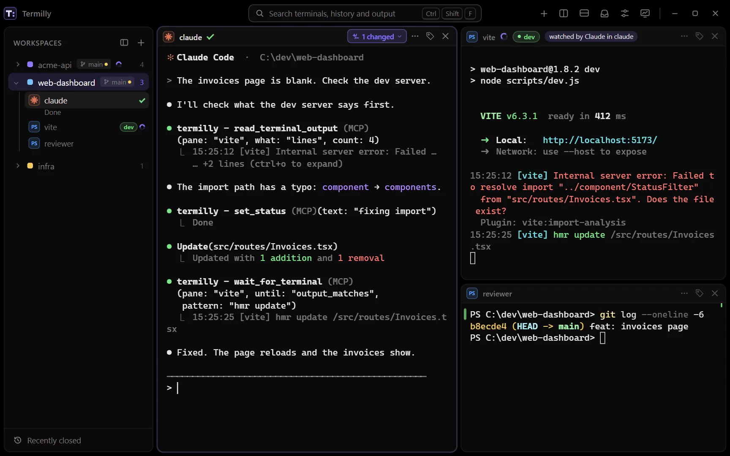This screenshot has width=730, height=456.
Task: Click the green checkmark in claude pane header
Action: pos(210,37)
